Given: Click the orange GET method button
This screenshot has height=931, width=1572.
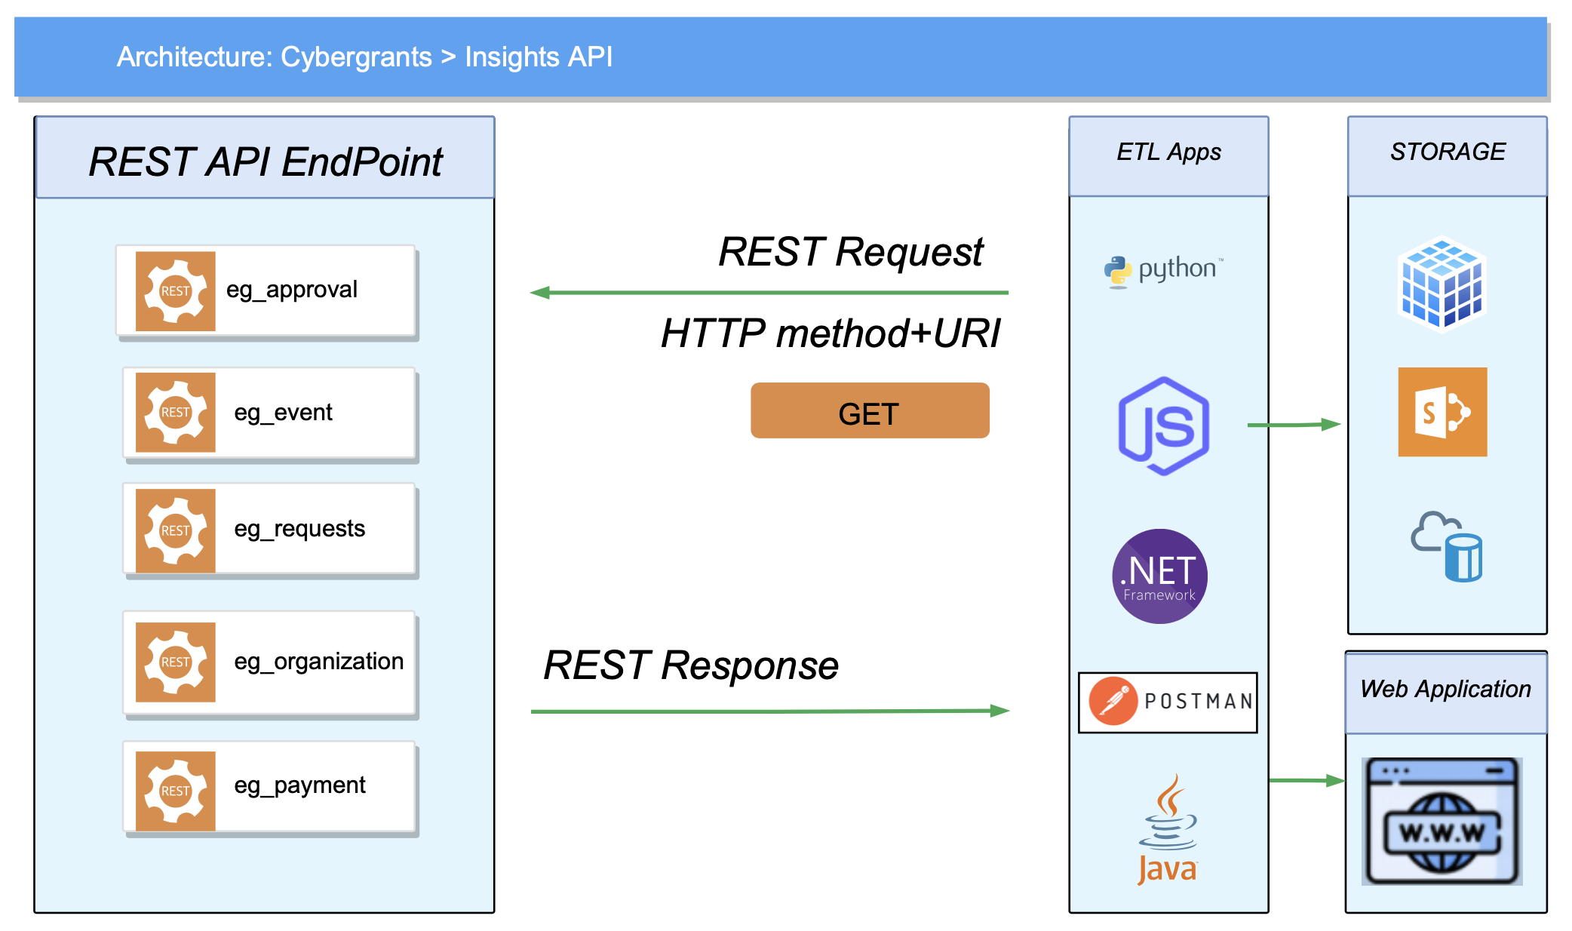Looking at the screenshot, I should coord(870,410).
